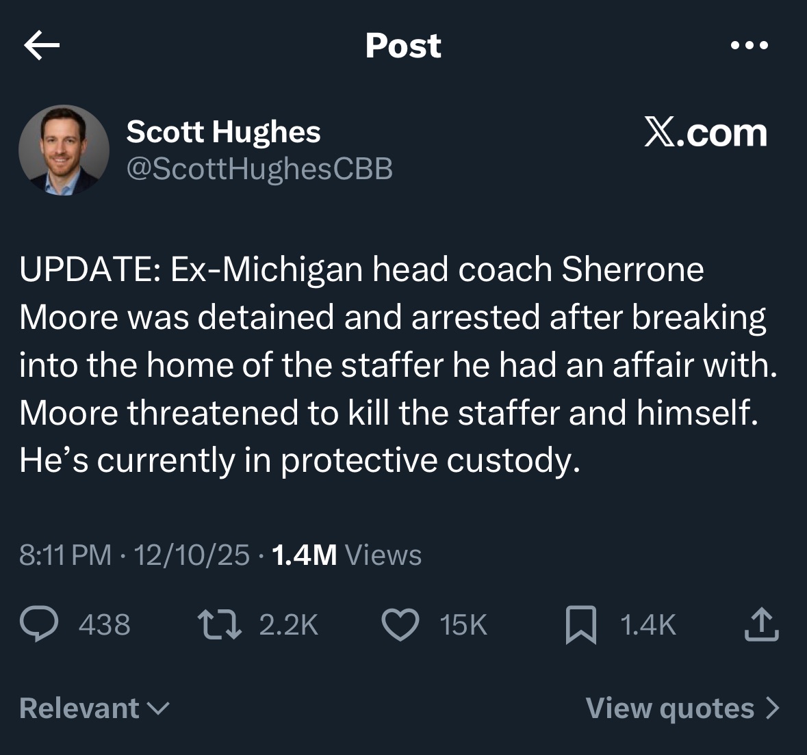Open the View quotes link
This screenshot has width=807, height=755.
click(669, 708)
